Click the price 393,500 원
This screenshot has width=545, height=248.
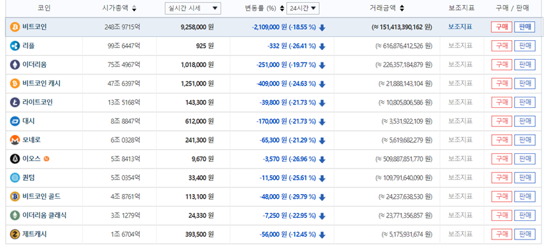(x=199, y=234)
